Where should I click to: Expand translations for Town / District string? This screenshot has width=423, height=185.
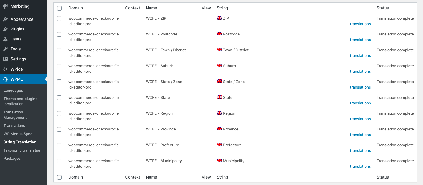click(x=360, y=56)
